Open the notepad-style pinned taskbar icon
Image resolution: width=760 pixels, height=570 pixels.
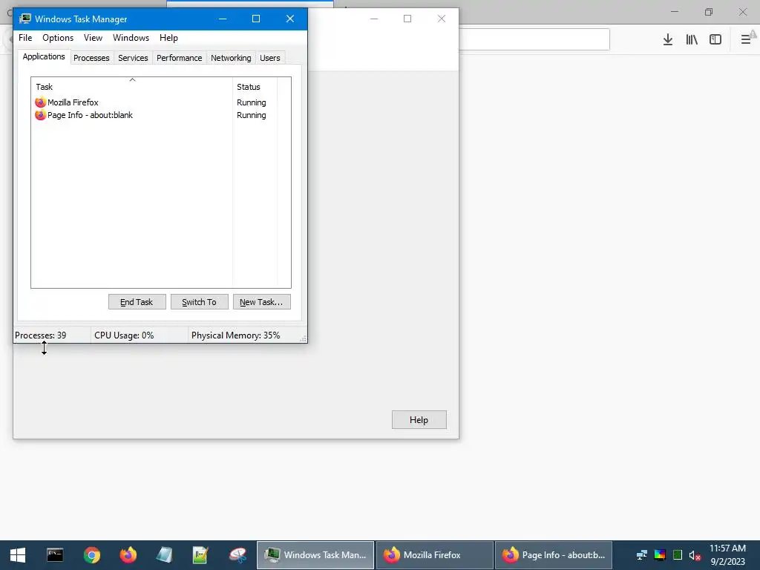click(165, 555)
